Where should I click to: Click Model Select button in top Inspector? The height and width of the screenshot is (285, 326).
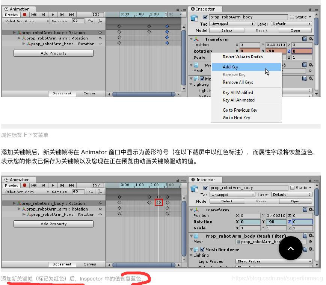tap(227, 30)
